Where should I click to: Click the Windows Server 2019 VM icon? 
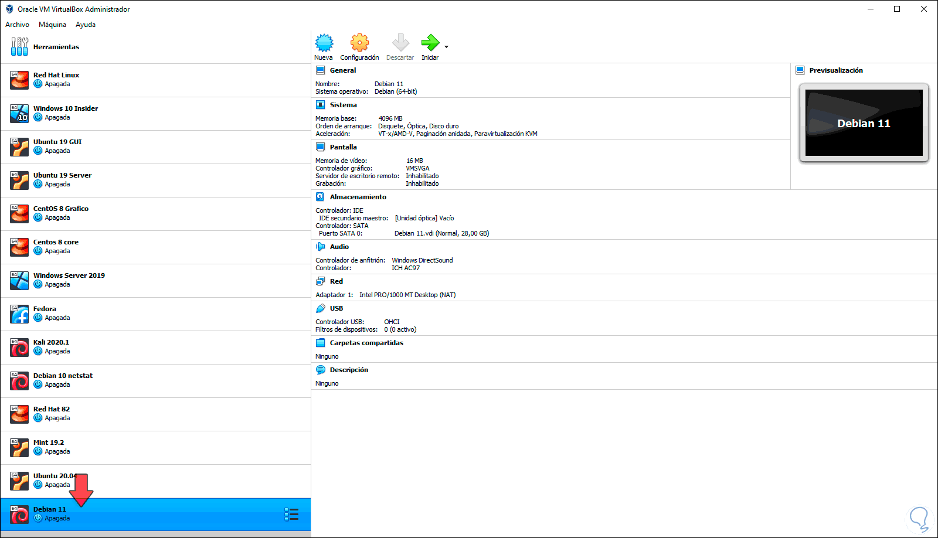coord(19,280)
